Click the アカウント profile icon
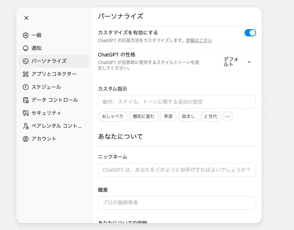The height and width of the screenshot is (230, 294). pos(26,139)
